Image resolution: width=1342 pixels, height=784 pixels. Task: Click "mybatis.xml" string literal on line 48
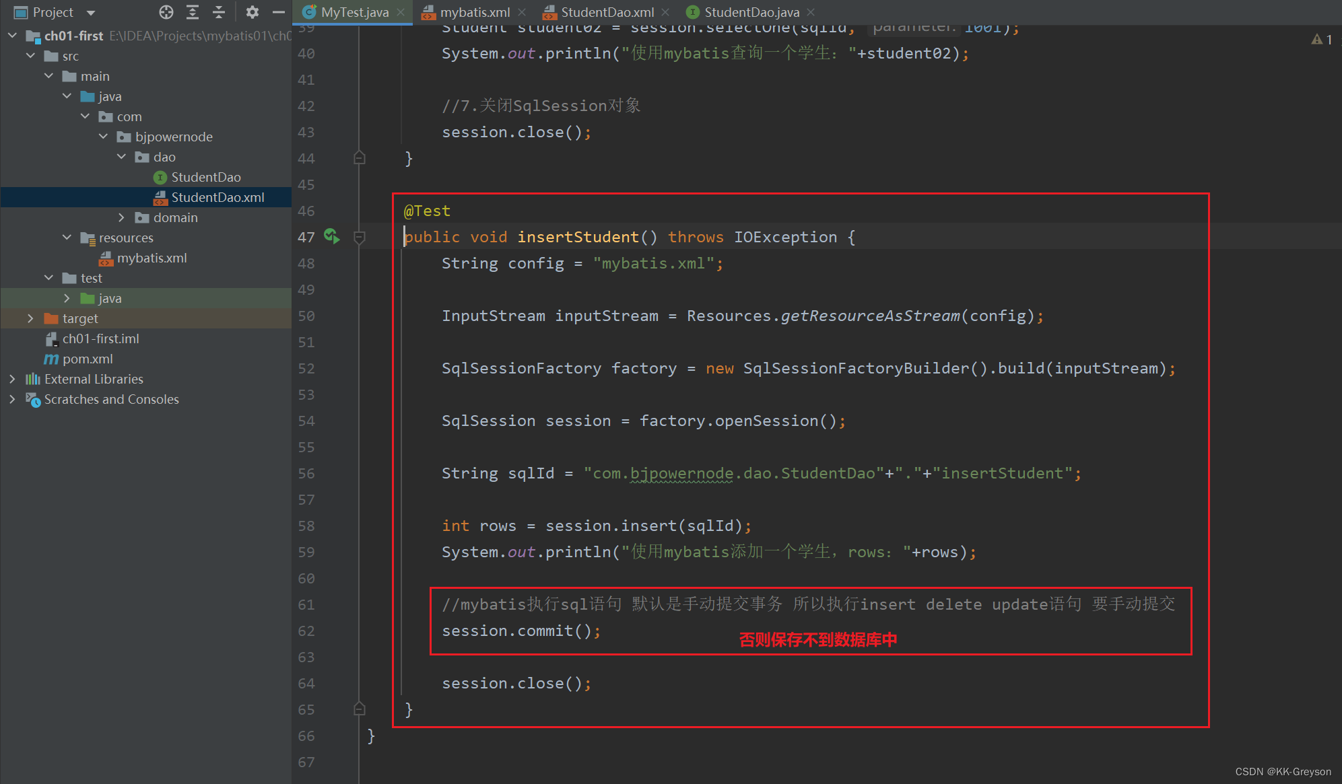[x=653, y=263]
